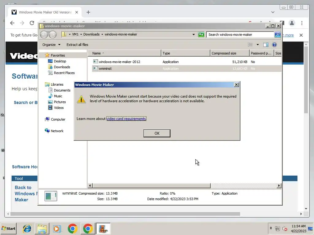Image resolution: width=314 pixels, height=235 pixels.
Task: Sort by Compressed size column header
Action: pyautogui.click(x=230, y=53)
